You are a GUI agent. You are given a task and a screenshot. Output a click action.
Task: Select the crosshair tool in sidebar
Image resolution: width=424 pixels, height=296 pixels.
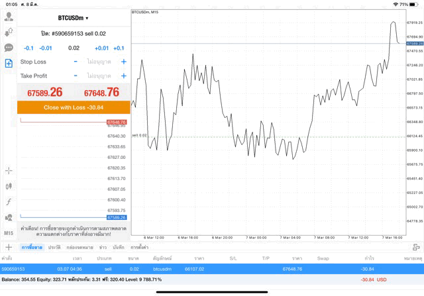point(9,170)
